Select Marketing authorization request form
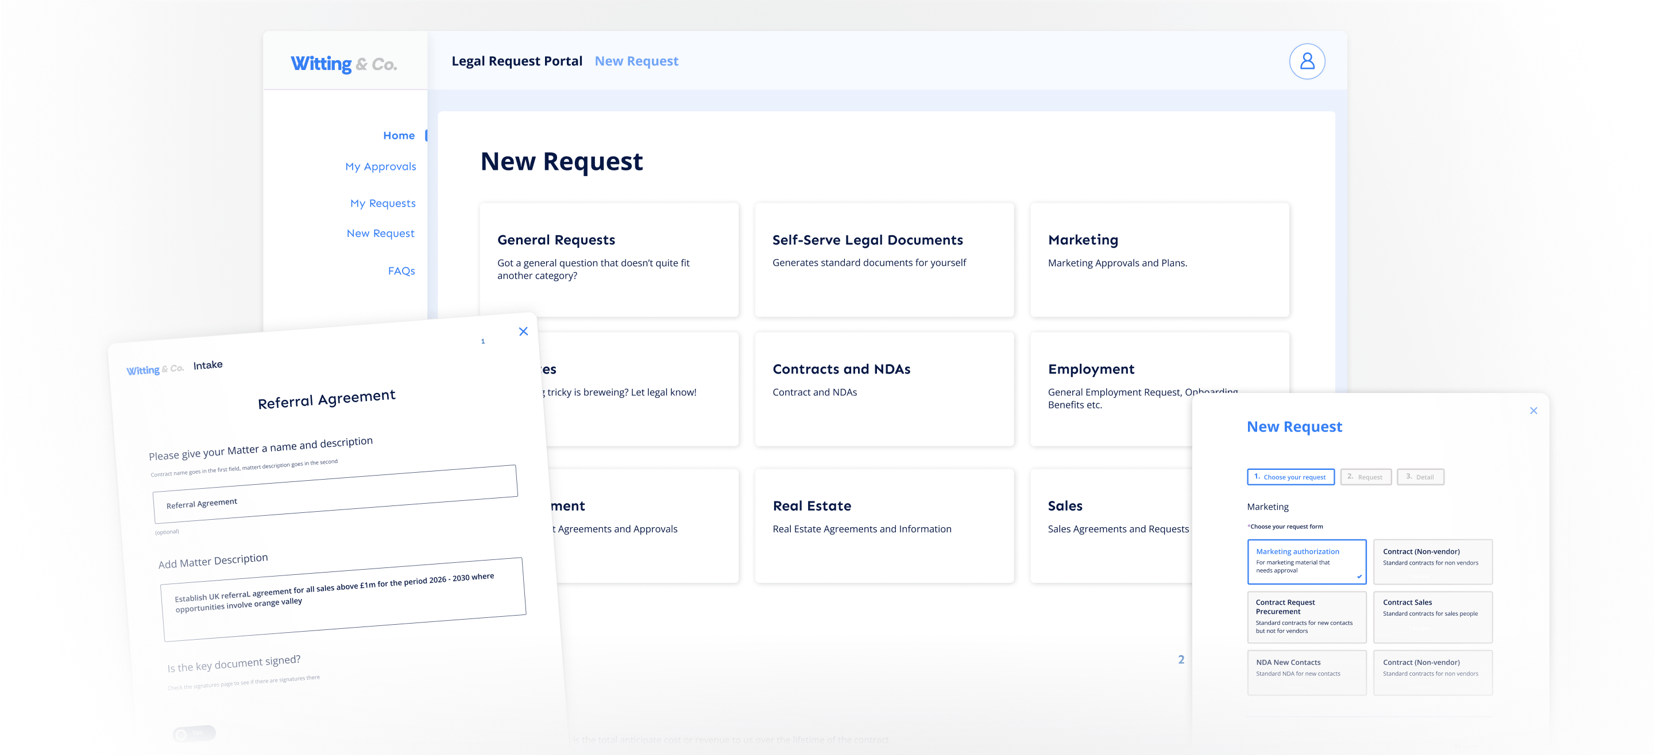This screenshot has height=755, width=1654. [1306, 561]
